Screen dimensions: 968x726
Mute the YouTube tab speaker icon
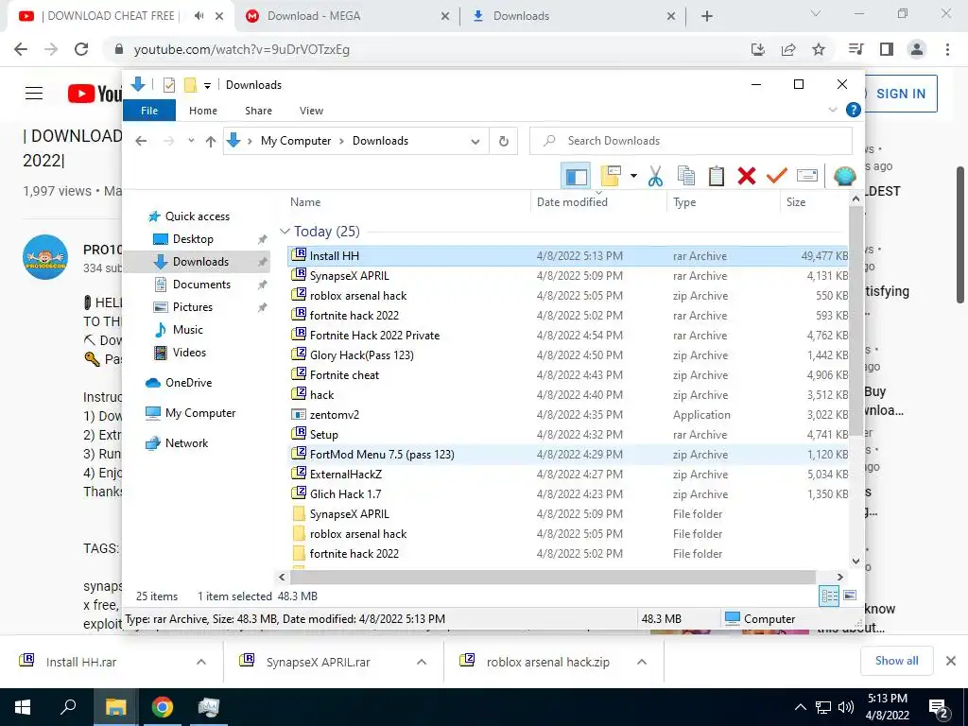tap(199, 16)
